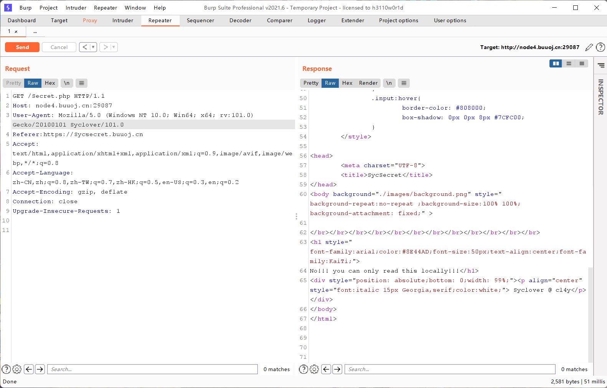Image resolution: width=607 pixels, height=388 pixels.
Task: Switch to combined tabbed layout view
Action: pos(582,64)
